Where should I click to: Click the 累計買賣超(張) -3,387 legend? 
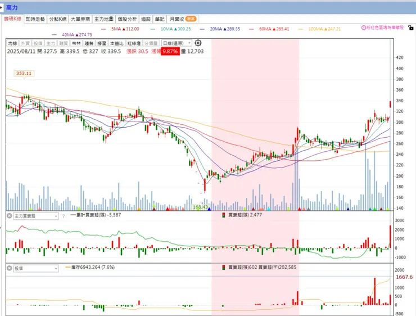96,215
